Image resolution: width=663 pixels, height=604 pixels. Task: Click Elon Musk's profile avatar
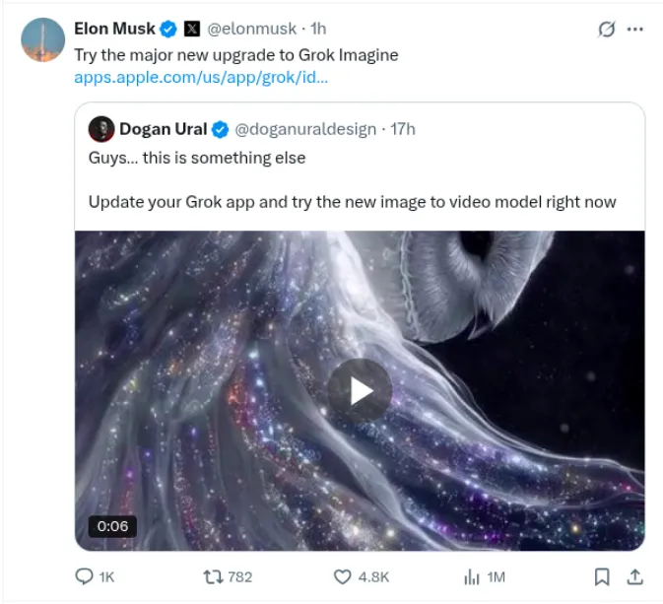click(42, 39)
